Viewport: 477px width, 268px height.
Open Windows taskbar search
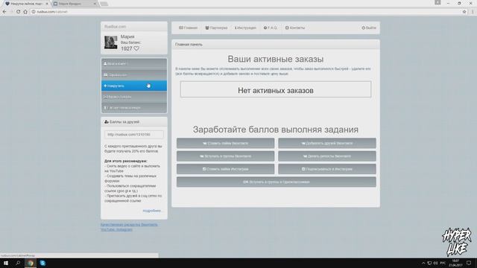point(18,263)
